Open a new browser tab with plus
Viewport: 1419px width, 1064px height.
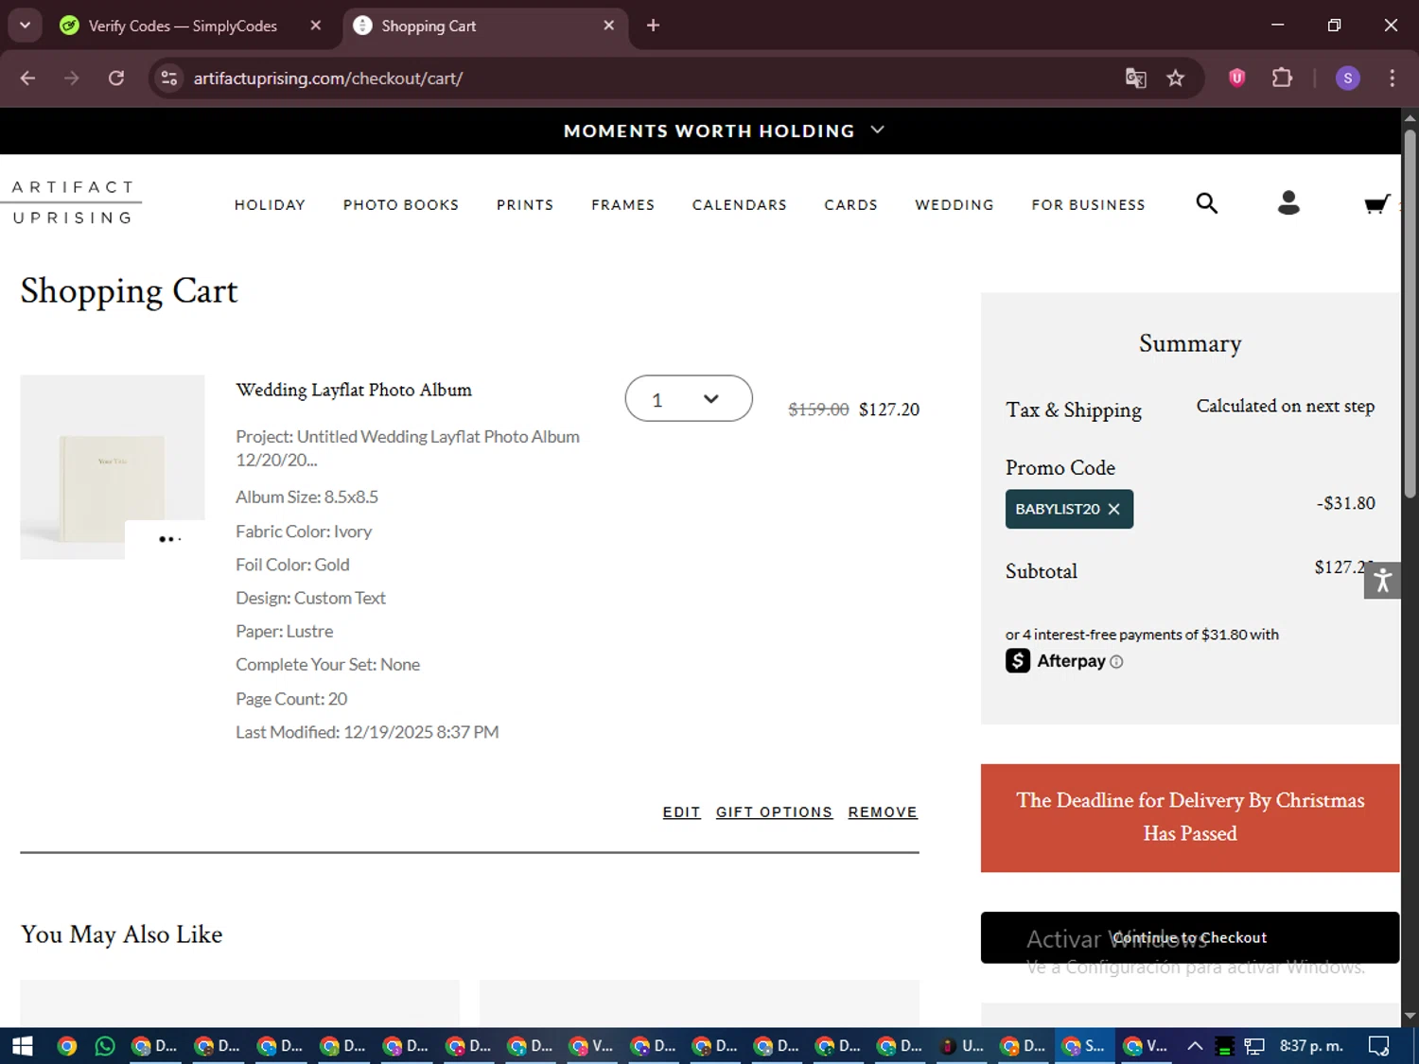click(x=653, y=26)
